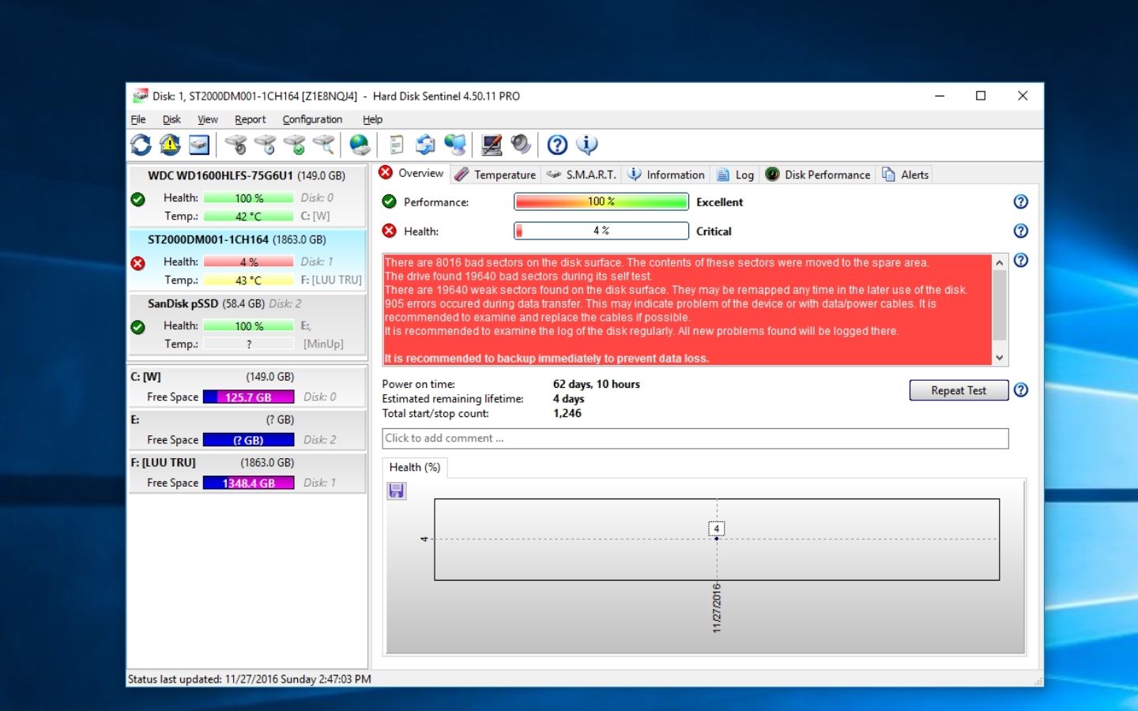Click the speaker sound toolbar icon
1138x711 pixels.
520,145
